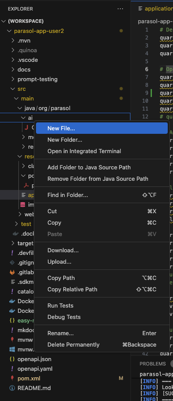Viewport: 173px width, 401px height.
Task: Select Remove Folder from Java Source Path
Action: click(102, 179)
